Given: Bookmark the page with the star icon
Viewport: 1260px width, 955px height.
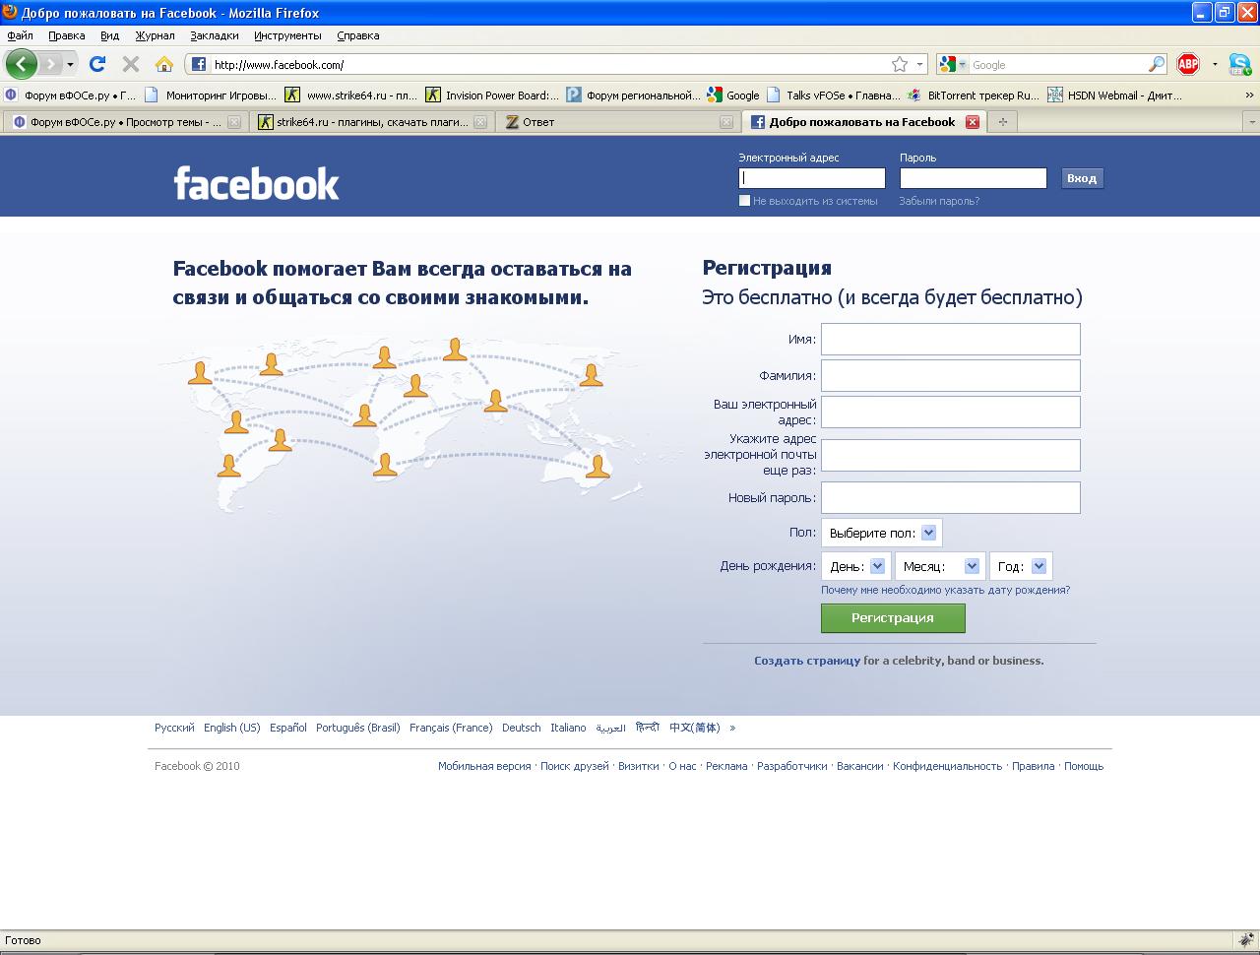Looking at the screenshot, I should tap(899, 65).
